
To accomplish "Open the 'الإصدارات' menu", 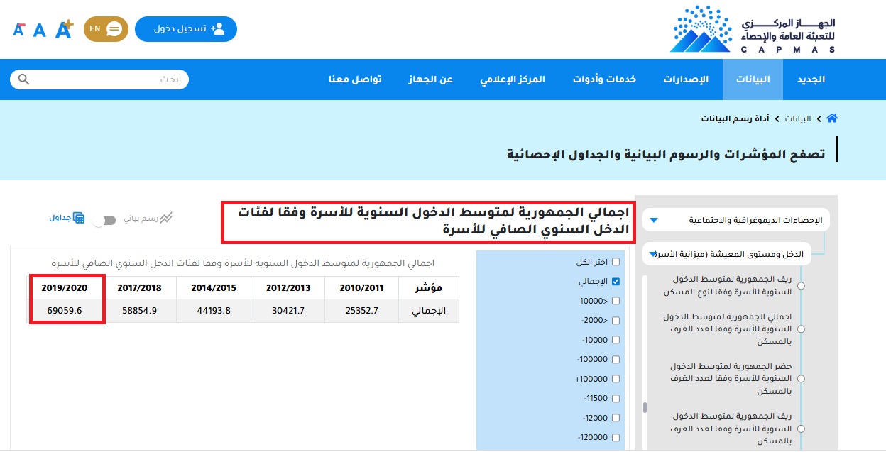I will pos(686,79).
